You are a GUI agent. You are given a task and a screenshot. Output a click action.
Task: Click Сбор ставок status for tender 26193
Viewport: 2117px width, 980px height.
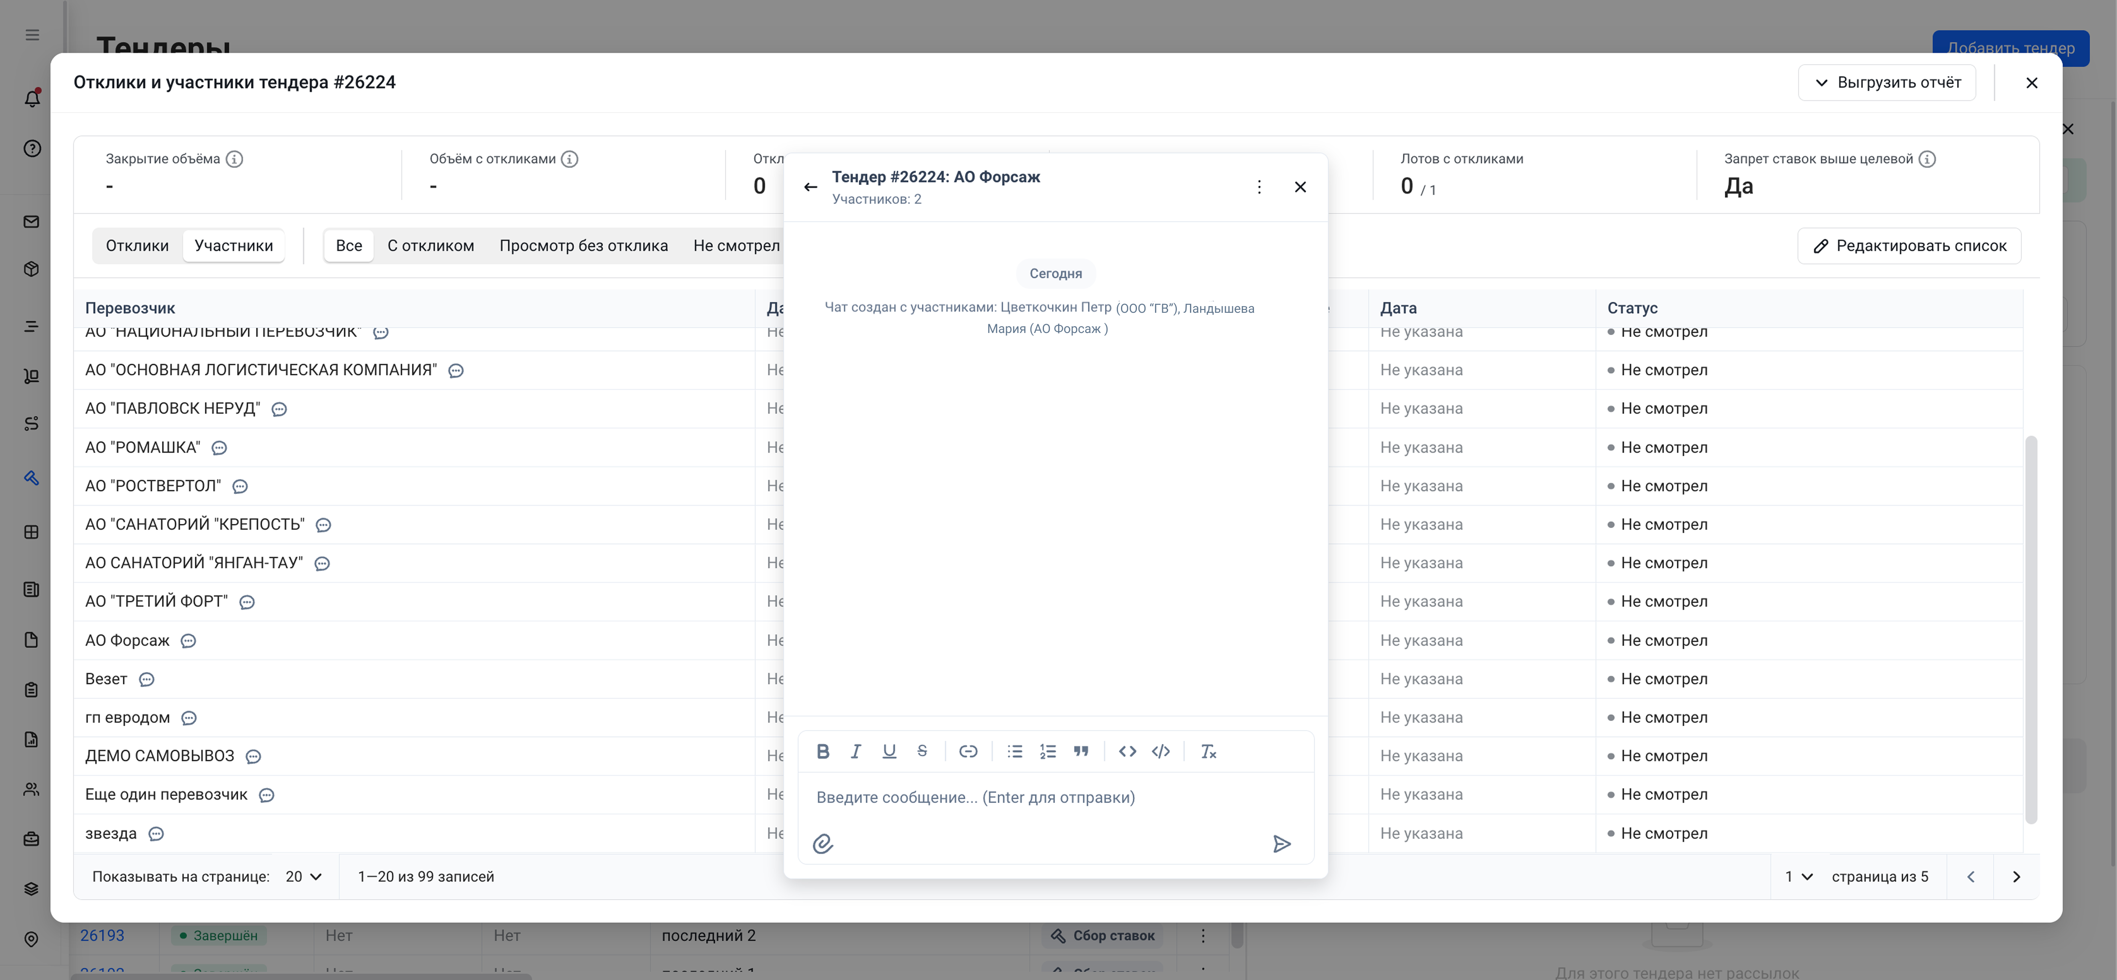point(1102,936)
